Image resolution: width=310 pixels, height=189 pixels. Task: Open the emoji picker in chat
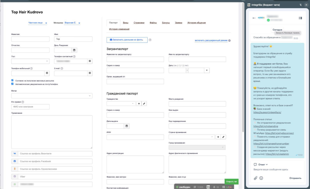point(261,178)
